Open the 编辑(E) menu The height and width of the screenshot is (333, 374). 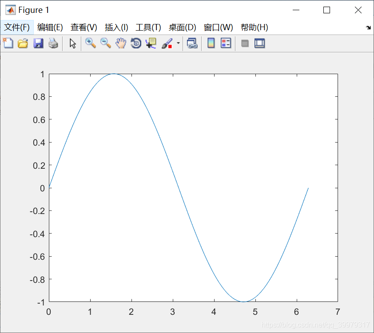[x=50, y=28]
